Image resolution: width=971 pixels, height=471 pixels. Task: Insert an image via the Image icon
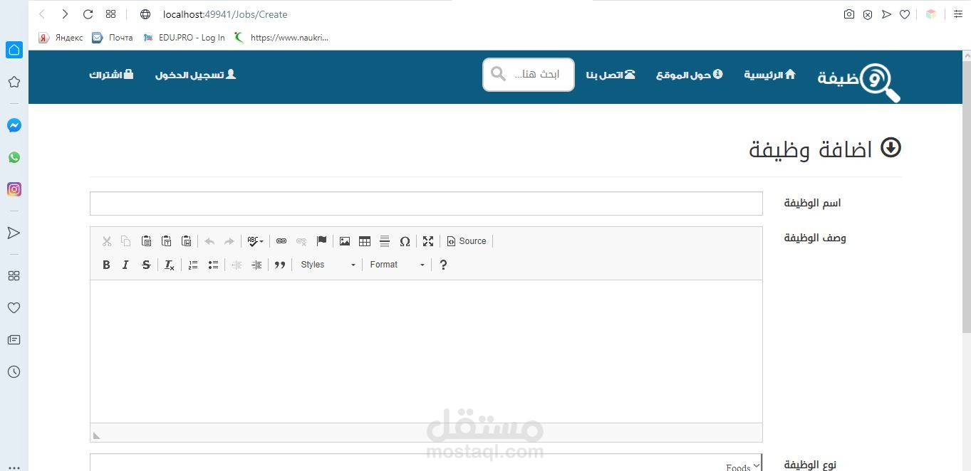[345, 241]
